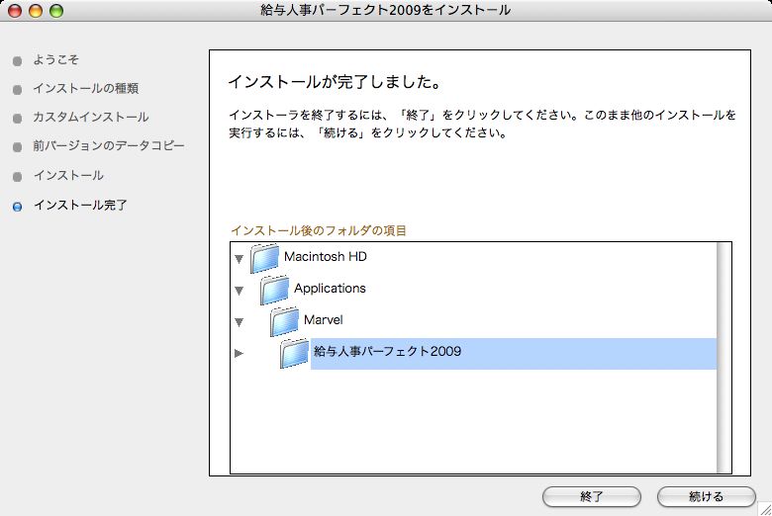
Task: Click the gray bullet beside ようこそ
Action: (x=17, y=61)
